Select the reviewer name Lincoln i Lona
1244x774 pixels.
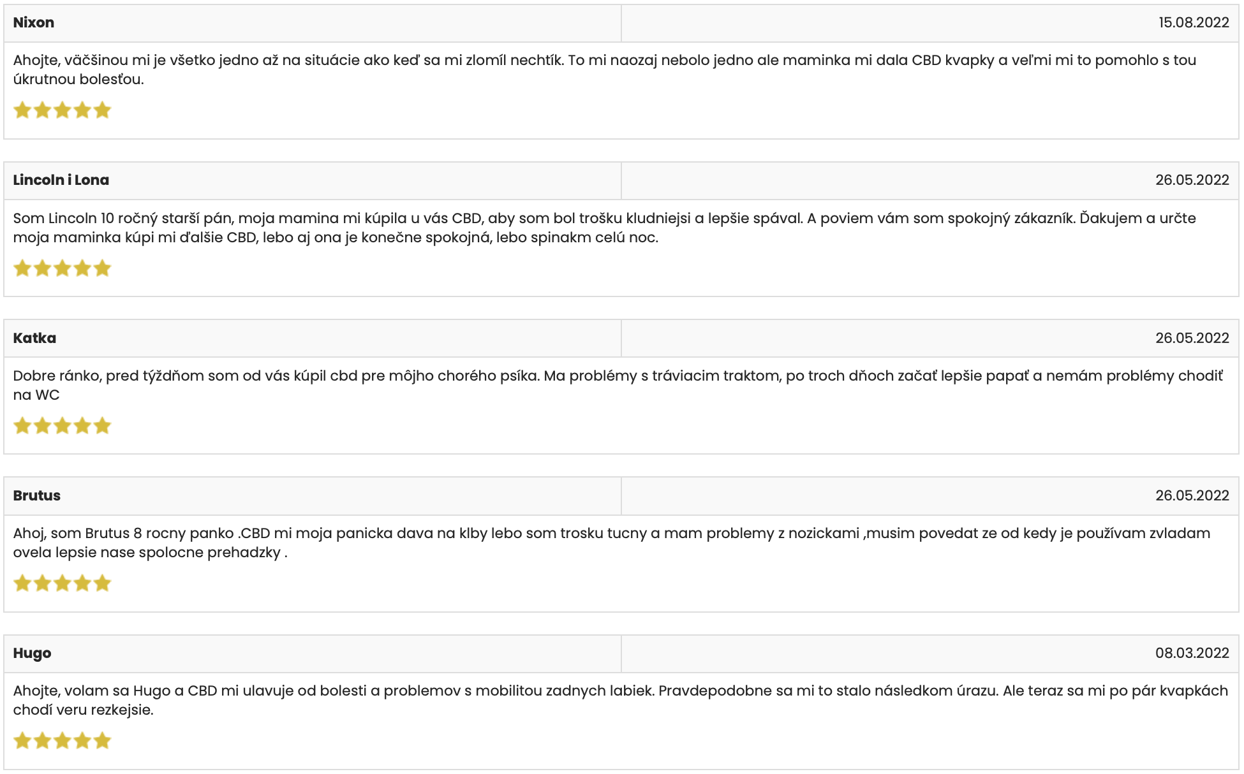click(61, 180)
